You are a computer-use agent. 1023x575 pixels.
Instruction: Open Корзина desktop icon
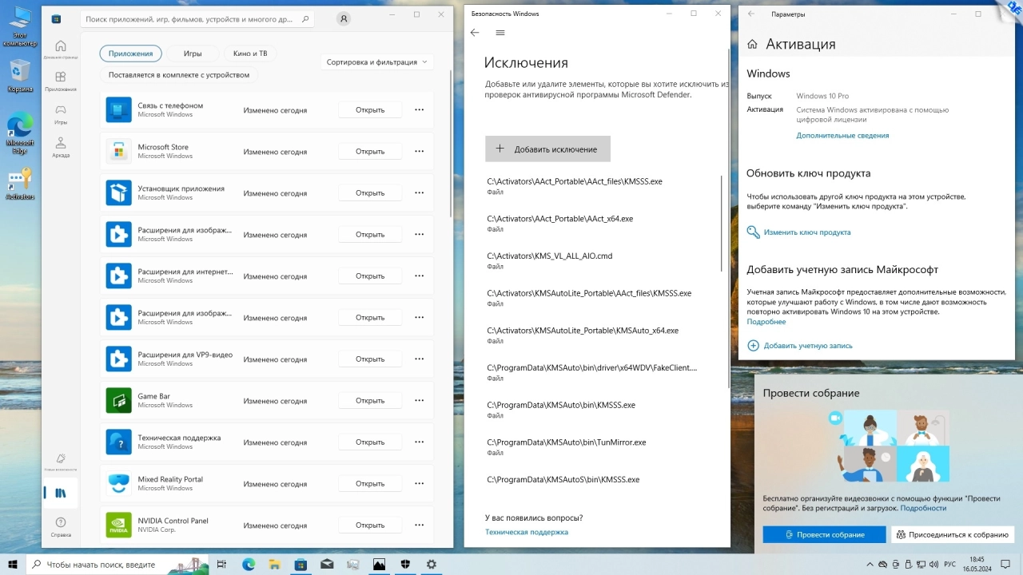click(x=20, y=77)
